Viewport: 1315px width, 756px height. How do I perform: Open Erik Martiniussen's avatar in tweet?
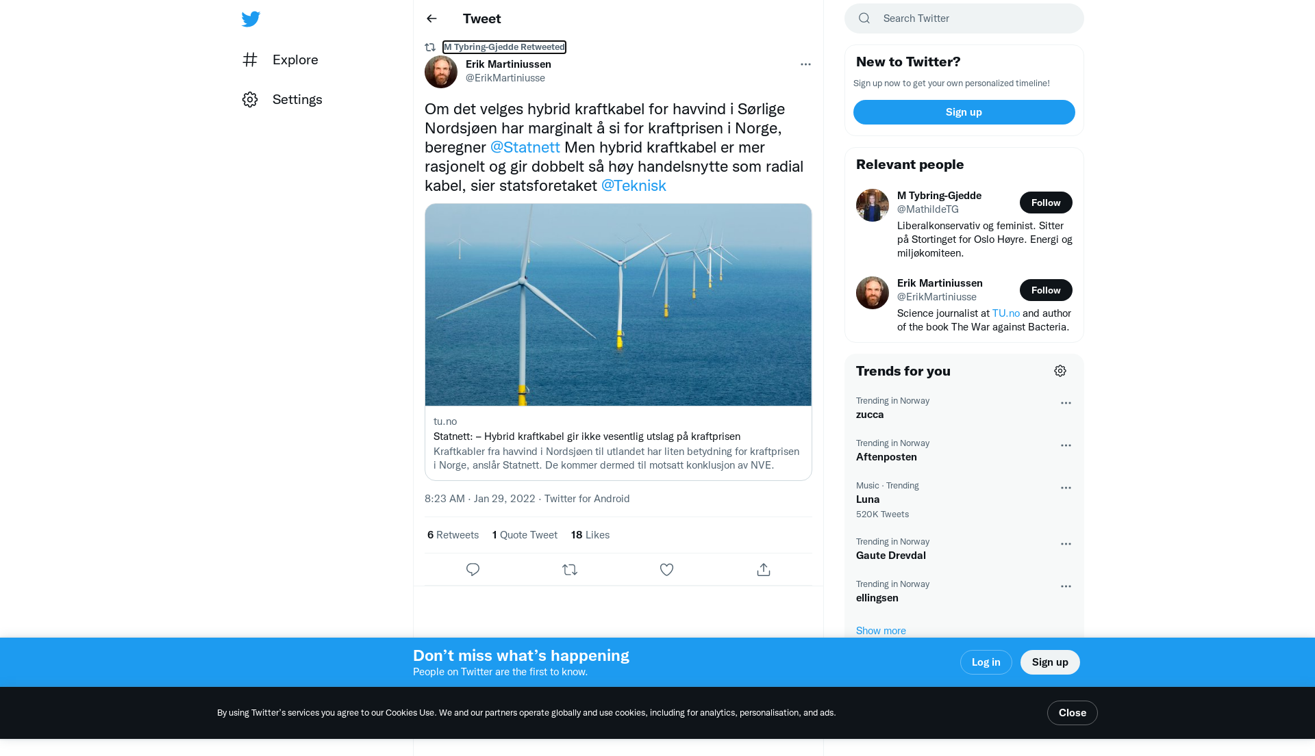[441, 72]
